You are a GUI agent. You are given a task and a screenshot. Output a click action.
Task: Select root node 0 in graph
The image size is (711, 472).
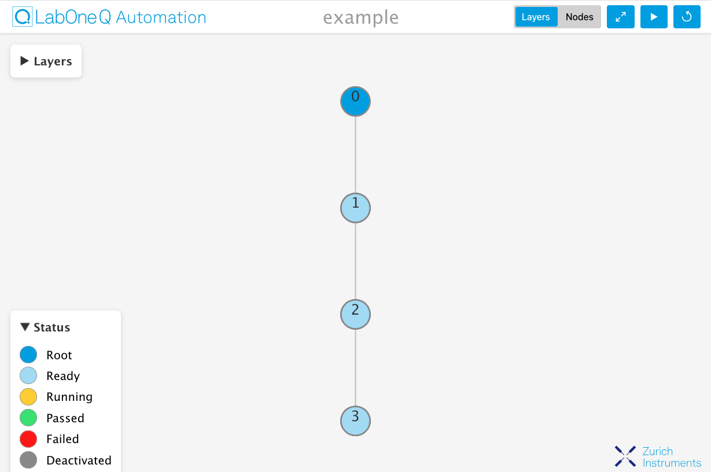point(355,101)
